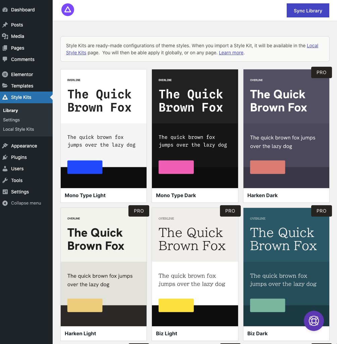The height and width of the screenshot is (344, 337).
Task: Click the PRO badge on Biz Light
Action: click(230, 211)
